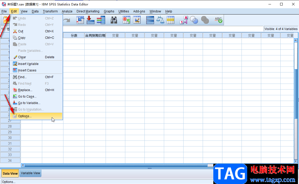Click the Show All Variables gray circles icon
299x184 pixels.
coord(205,20)
